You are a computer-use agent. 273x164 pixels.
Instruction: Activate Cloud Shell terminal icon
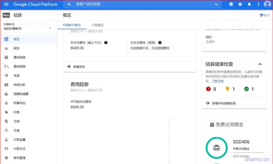231,4
